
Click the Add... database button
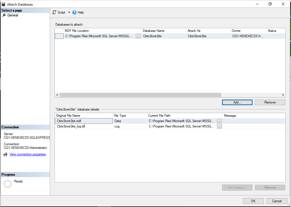[x=237, y=102]
